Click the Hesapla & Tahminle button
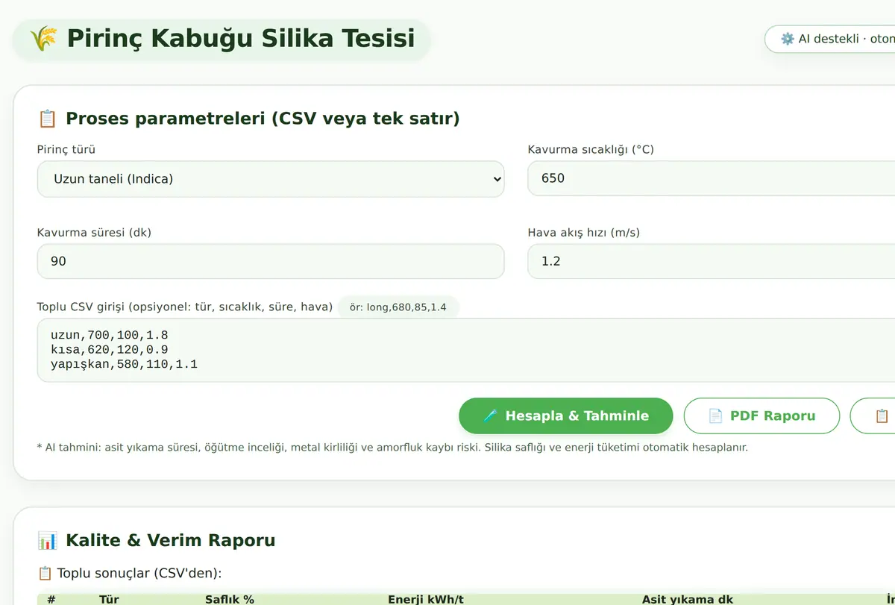Image resolution: width=895 pixels, height=605 pixels. (x=565, y=416)
